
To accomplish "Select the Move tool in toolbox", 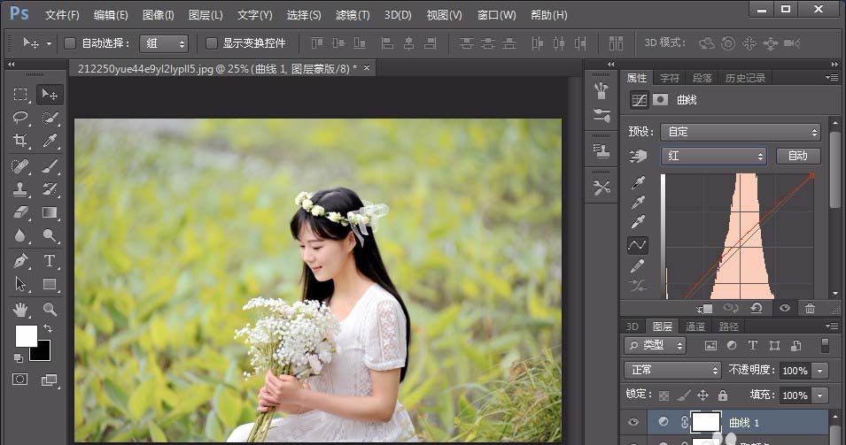I will (x=50, y=95).
